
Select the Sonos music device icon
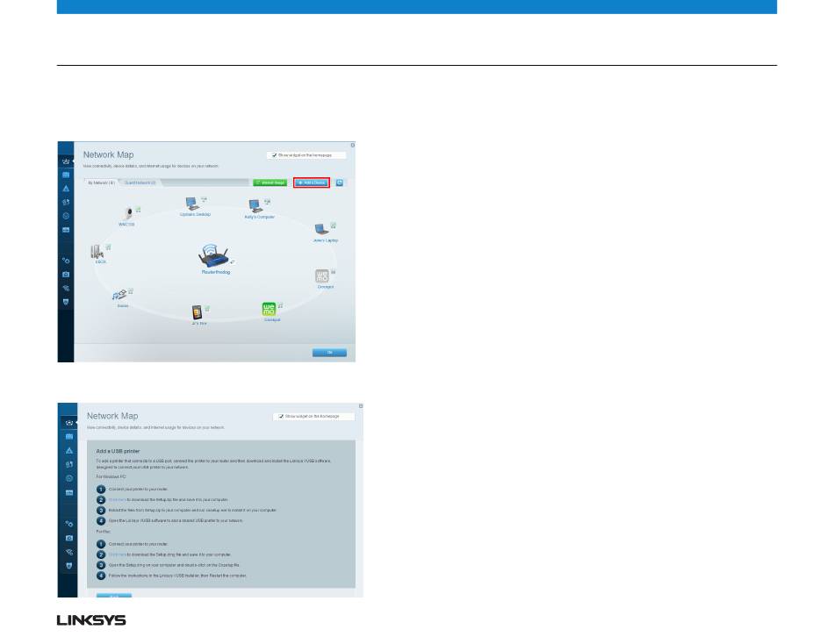point(120,297)
